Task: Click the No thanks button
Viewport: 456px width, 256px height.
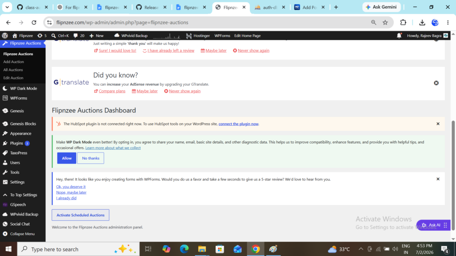Action: tap(91, 158)
